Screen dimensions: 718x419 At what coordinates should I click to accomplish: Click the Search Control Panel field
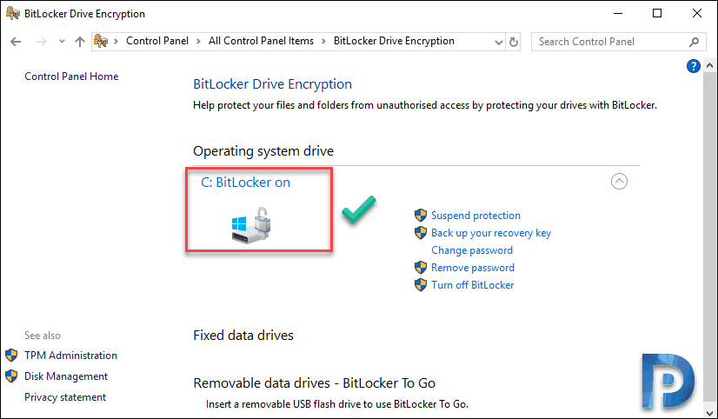[612, 42]
